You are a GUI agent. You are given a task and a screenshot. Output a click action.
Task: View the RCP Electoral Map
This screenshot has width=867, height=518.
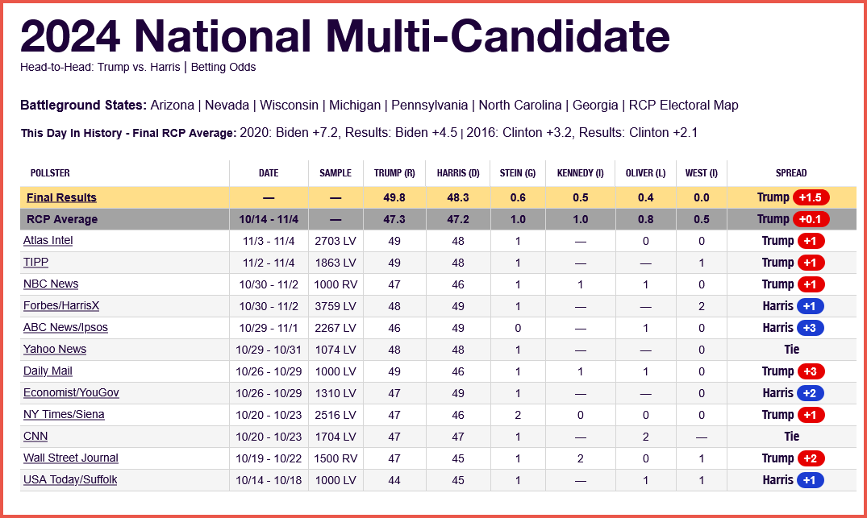(683, 106)
